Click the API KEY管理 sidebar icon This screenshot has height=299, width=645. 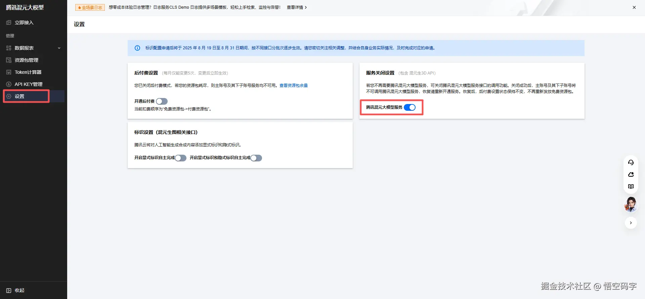[x=9, y=84]
